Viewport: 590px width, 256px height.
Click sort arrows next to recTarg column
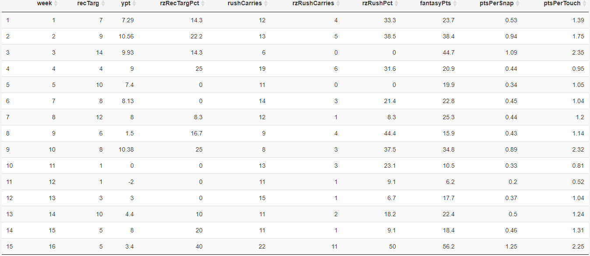coord(103,3)
